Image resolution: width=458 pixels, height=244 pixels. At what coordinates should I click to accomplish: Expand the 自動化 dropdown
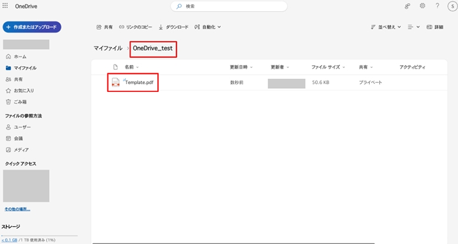[x=208, y=27]
